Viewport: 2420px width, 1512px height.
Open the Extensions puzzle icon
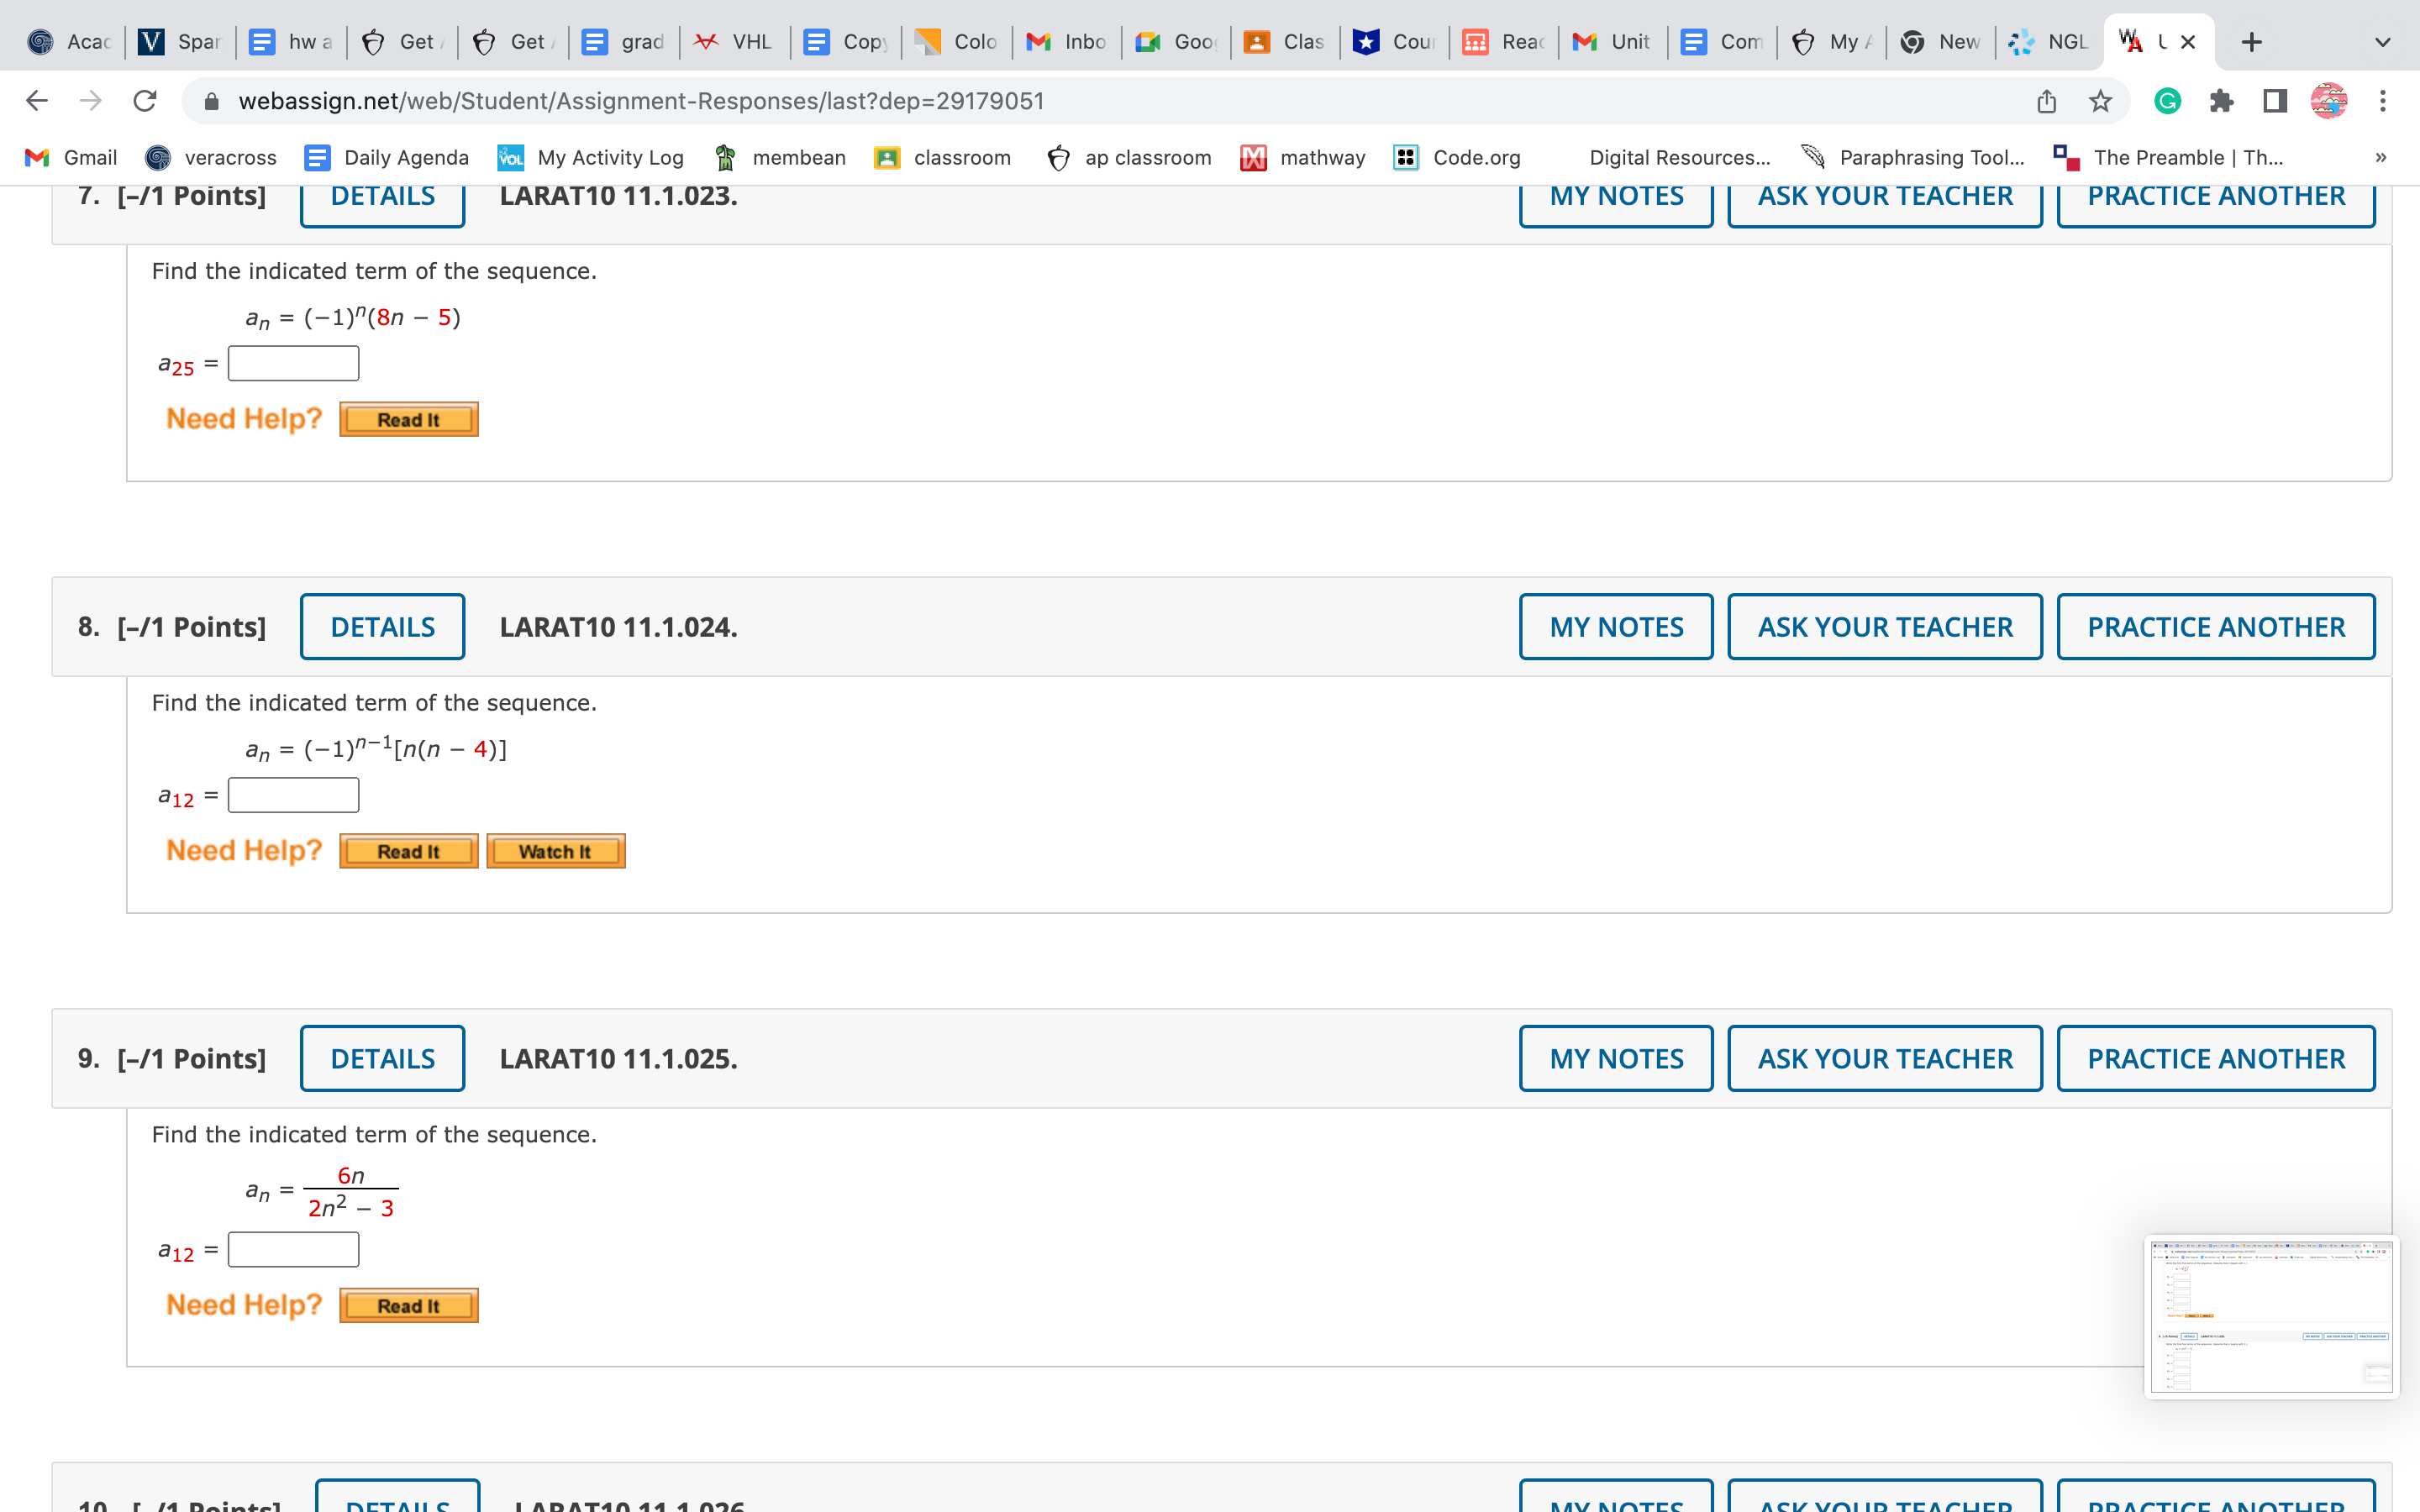click(2221, 101)
